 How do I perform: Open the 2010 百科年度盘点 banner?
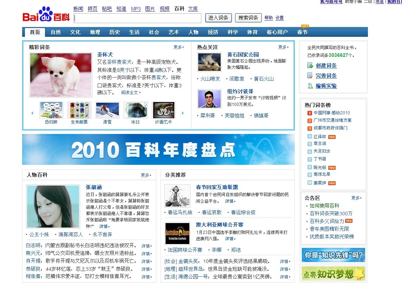158,149
